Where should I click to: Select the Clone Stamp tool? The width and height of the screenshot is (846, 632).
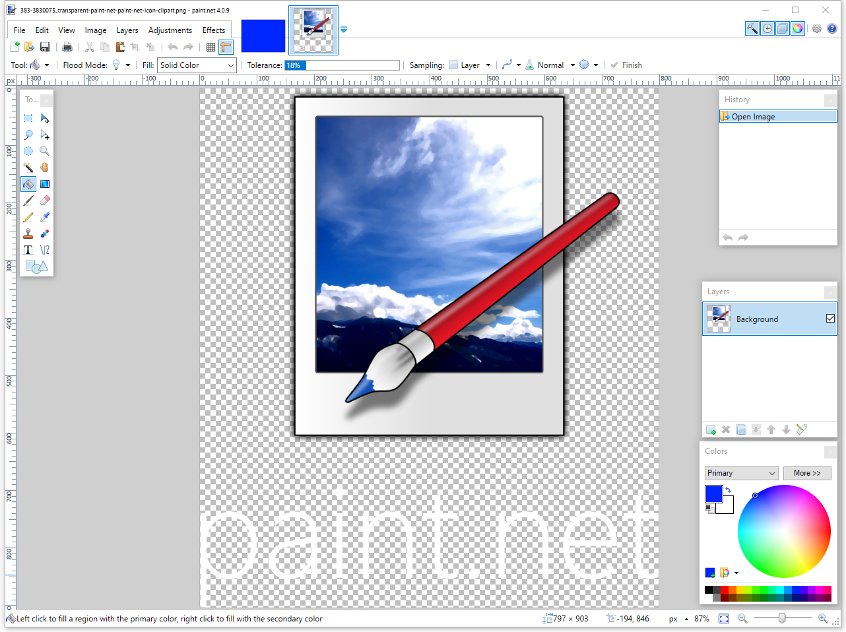tap(28, 234)
